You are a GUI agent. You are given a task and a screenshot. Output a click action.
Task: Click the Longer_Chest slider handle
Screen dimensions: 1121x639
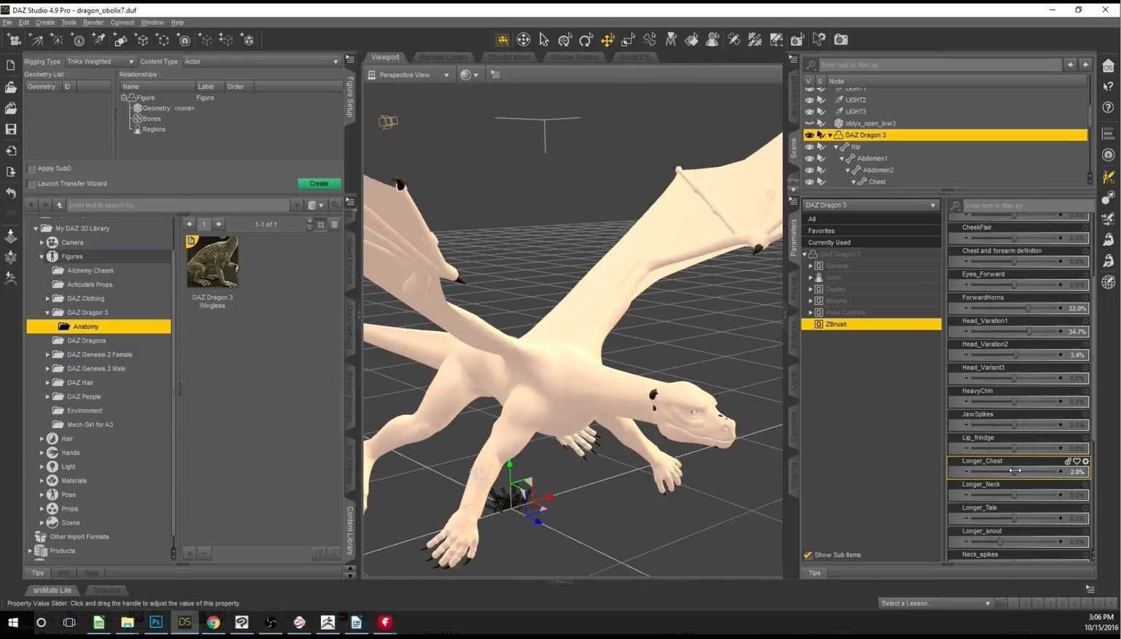(x=1015, y=471)
